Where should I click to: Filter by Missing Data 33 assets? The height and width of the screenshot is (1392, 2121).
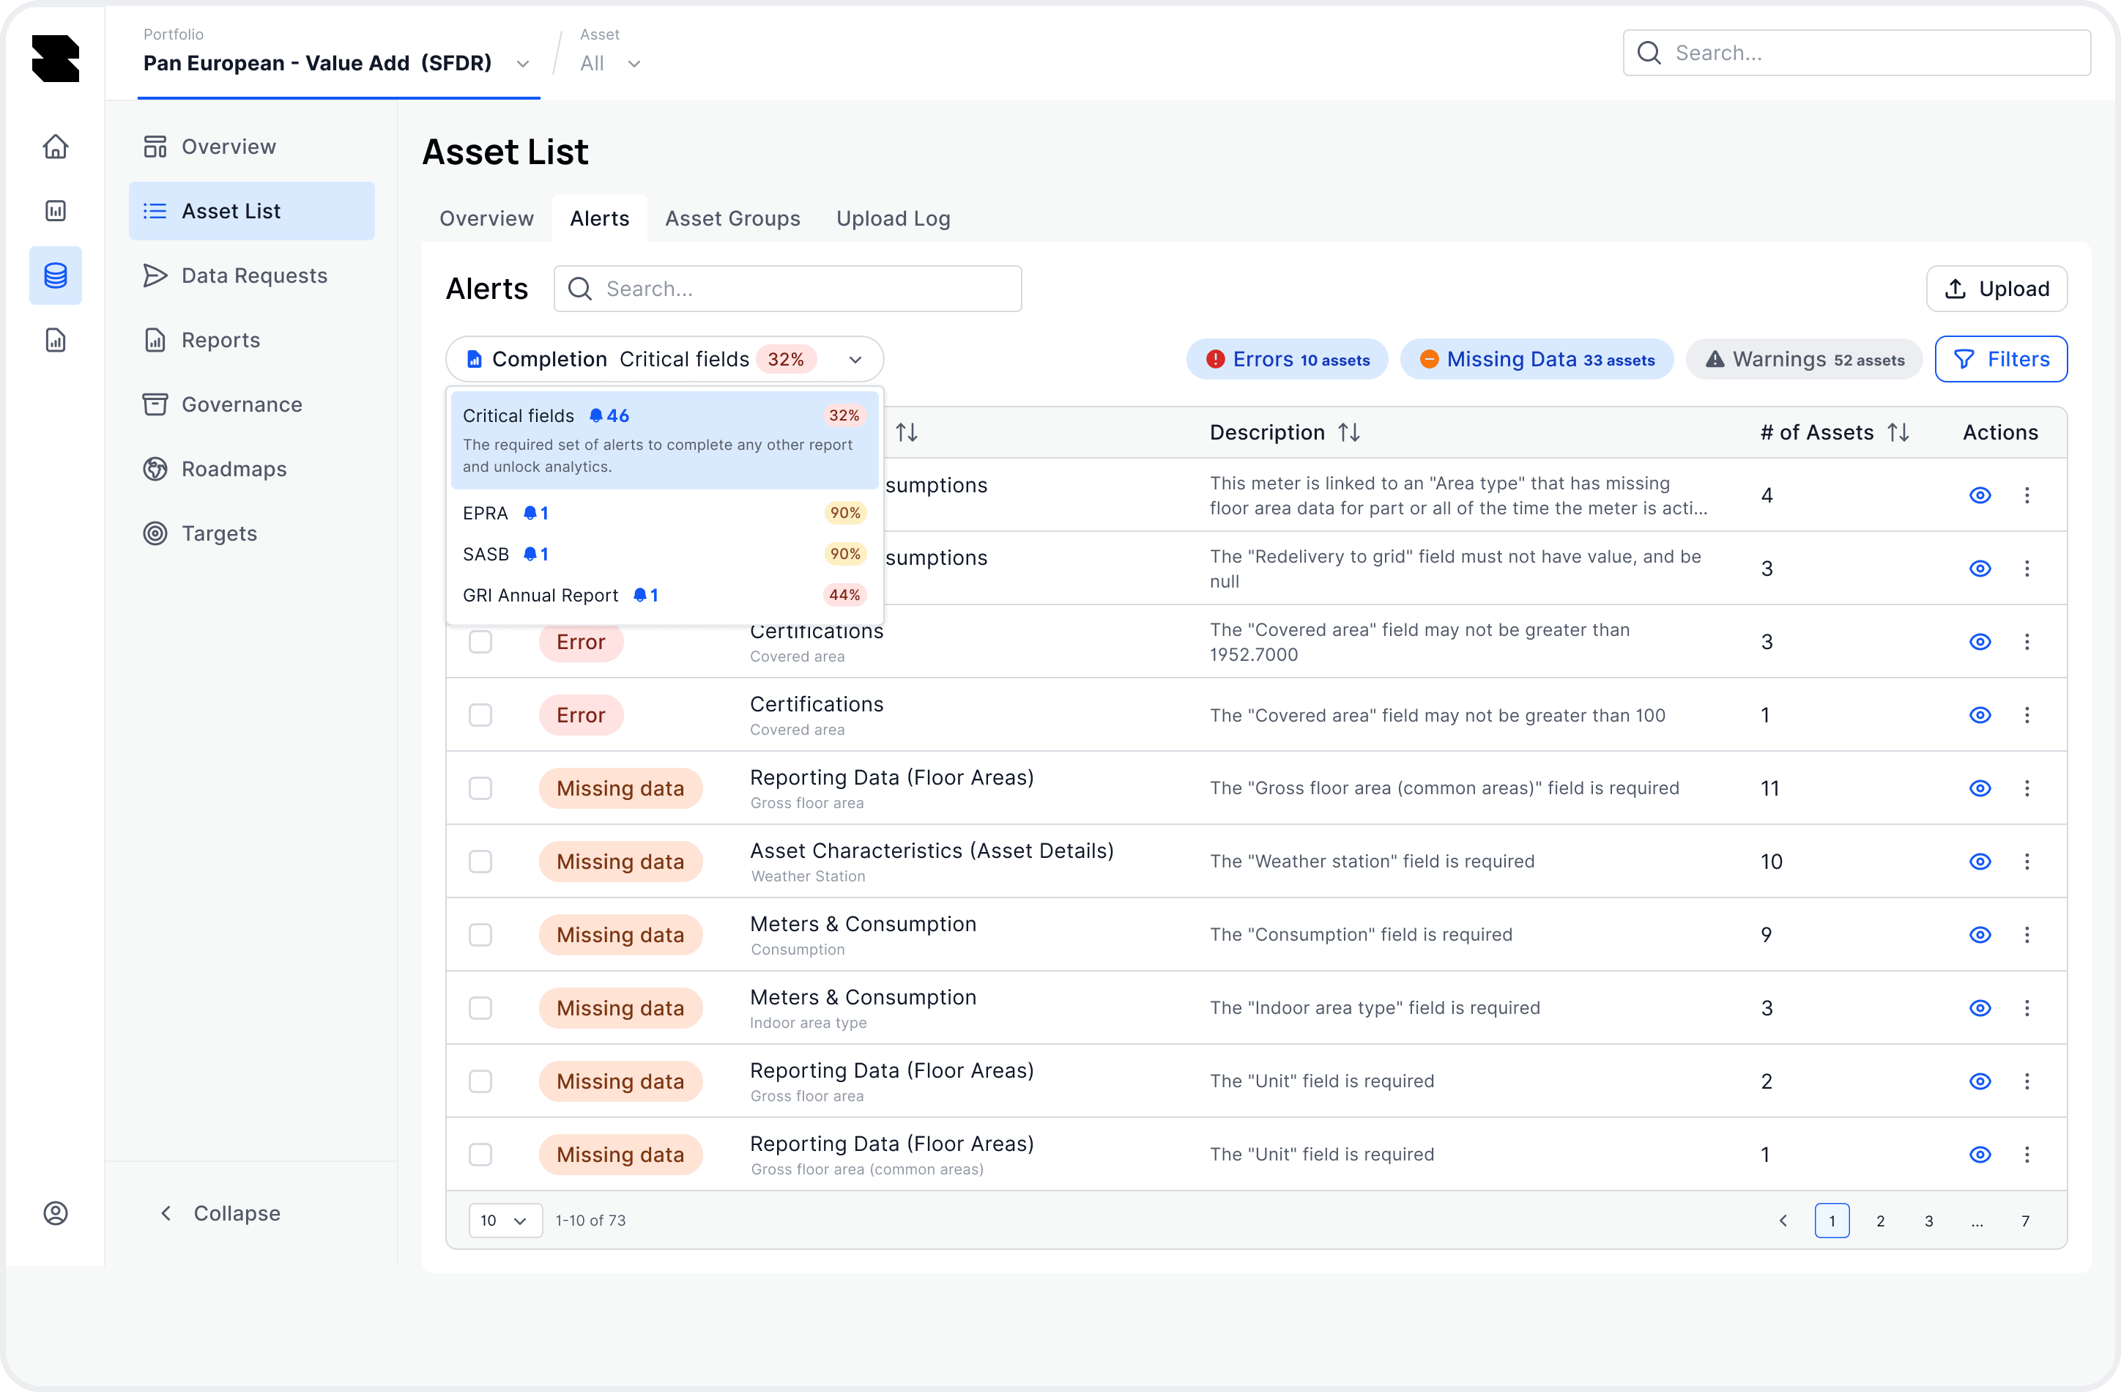1537,360
